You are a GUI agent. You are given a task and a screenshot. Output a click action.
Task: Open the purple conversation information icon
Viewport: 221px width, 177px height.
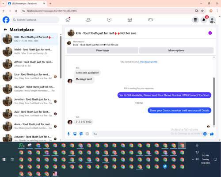point(210,33)
